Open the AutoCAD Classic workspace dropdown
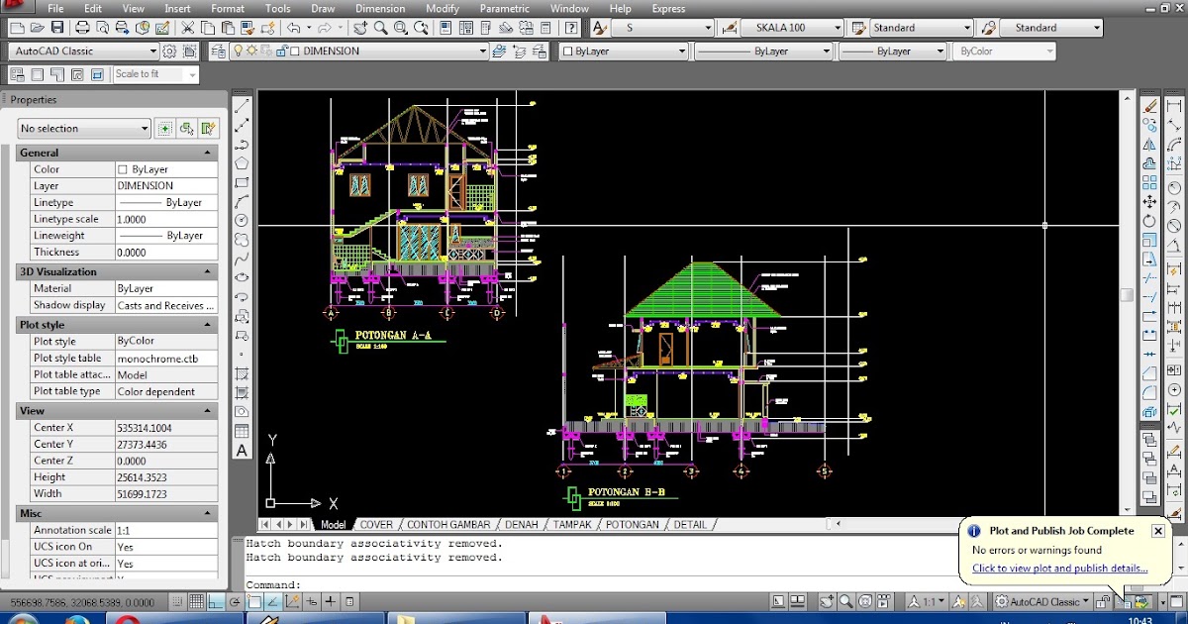The image size is (1188, 624). click(x=153, y=51)
